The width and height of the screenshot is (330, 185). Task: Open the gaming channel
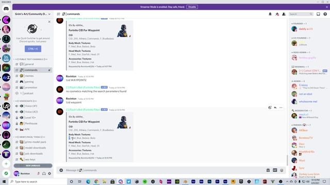33,82
